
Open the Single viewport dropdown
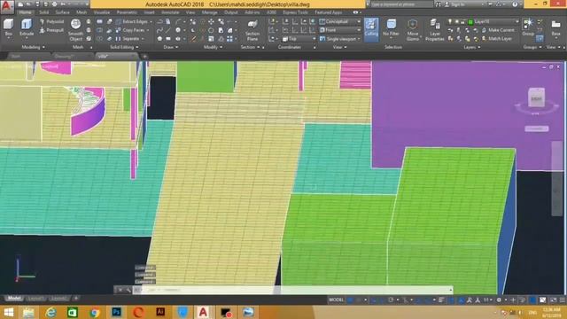(340, 38)
